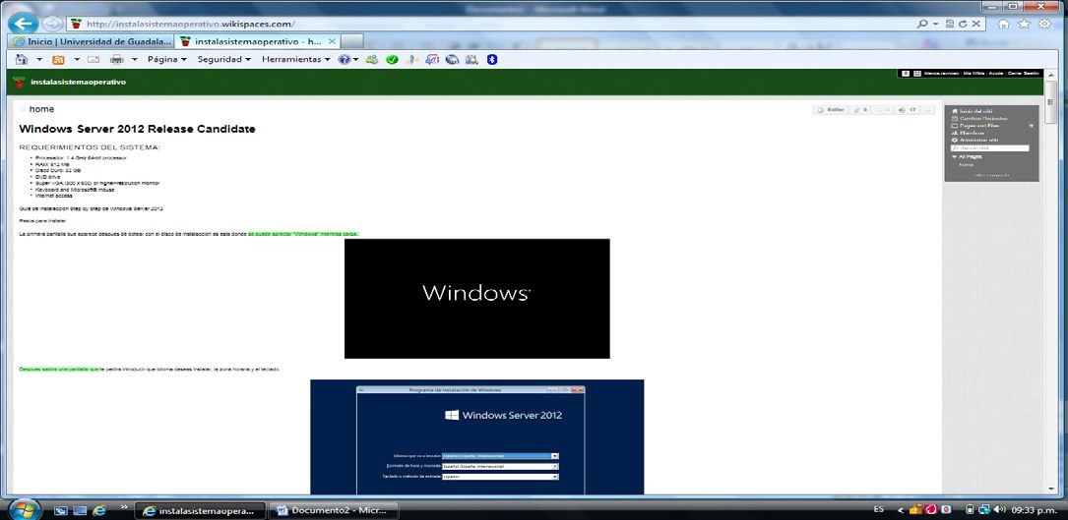The width and height of the screenshot is (1068, 520).
Task: Click the printer icon in command bar
Action: (x=116, y=59)
